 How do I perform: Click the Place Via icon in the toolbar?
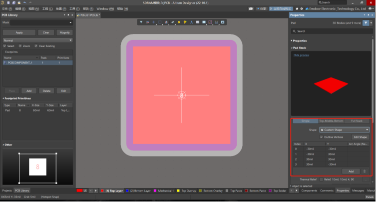coord(185,22)
